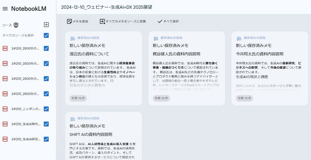Click 引用 10 件 on the 渡辺氏 card
This screenshot has width=311, height=160.
click(x=78, y=98)
